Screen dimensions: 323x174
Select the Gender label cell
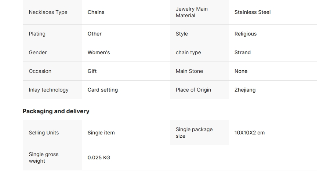coord(38,52)
